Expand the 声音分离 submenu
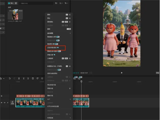The width and height of the screenshot is (160, 120). click(70, 55)
